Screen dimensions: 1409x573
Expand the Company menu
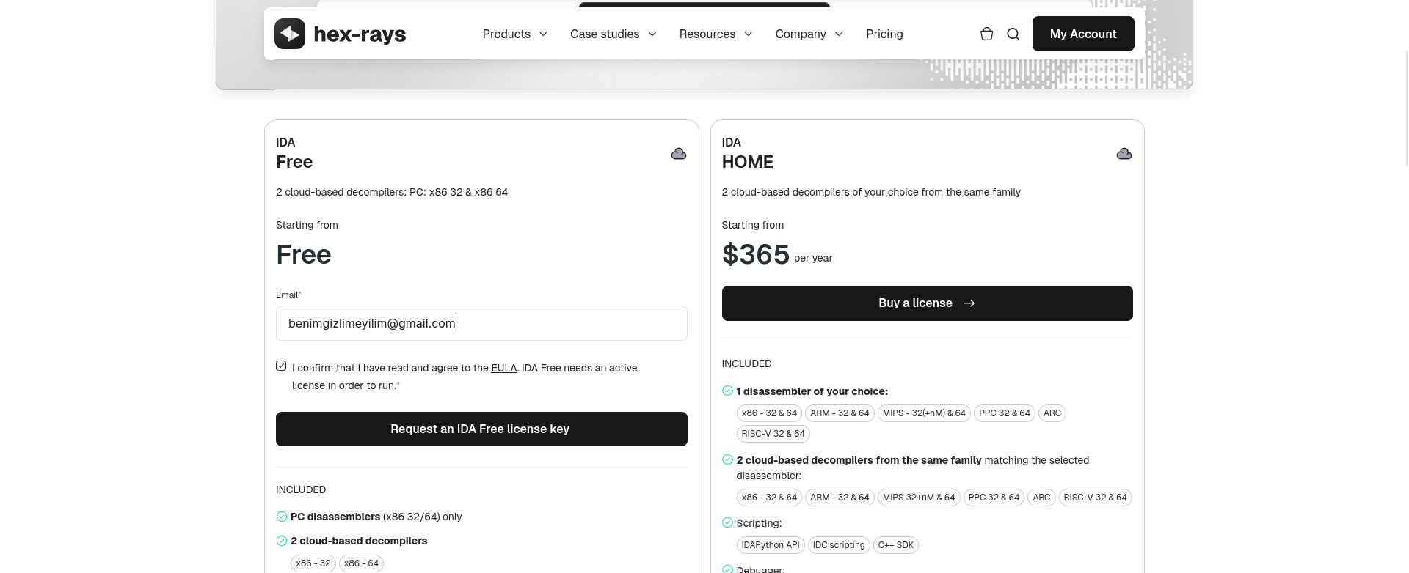click(x=809, y=34)
